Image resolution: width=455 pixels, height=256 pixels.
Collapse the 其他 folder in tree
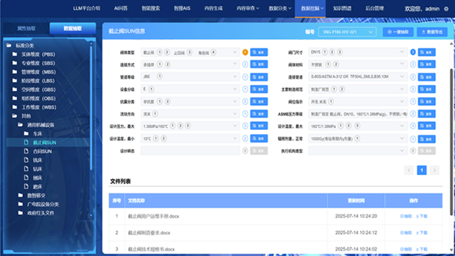pyautogui.click(x=15, y=116)
